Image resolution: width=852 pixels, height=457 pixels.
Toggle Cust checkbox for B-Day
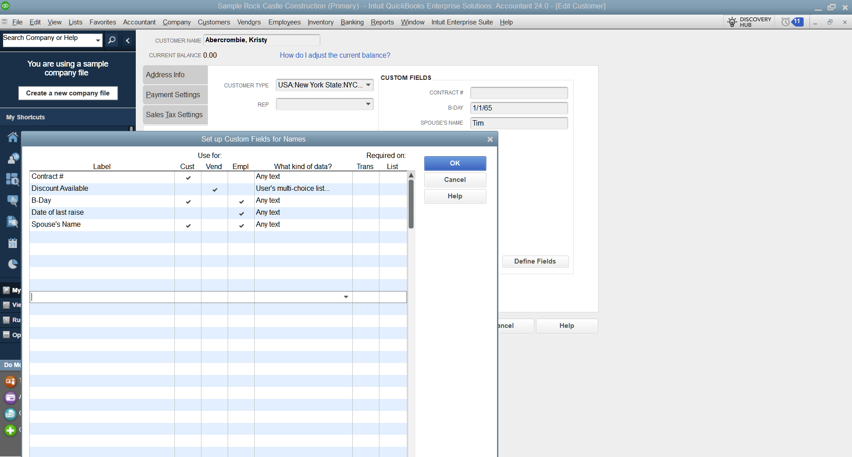188,201
